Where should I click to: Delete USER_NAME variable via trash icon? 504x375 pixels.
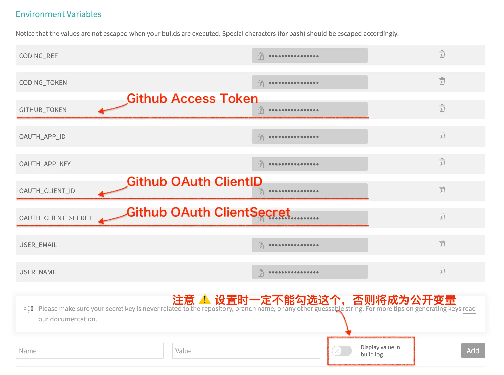coord(442,270)
